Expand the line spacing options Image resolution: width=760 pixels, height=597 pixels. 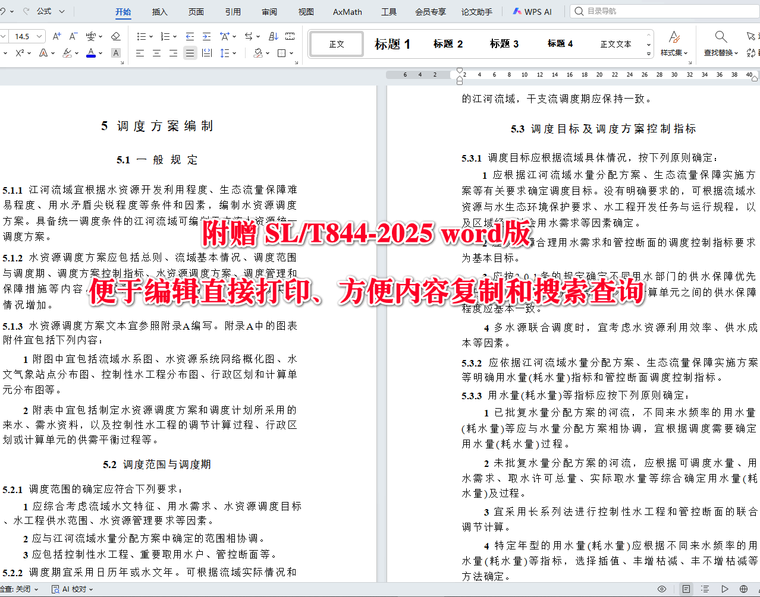(x=234, y=53)
